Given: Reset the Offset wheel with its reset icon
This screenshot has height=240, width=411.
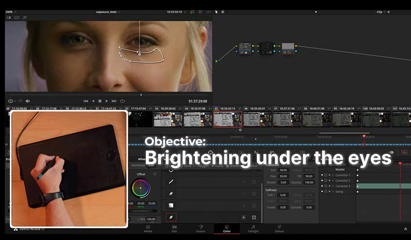Looking at the screenshot, I should (x=155, y=174).
